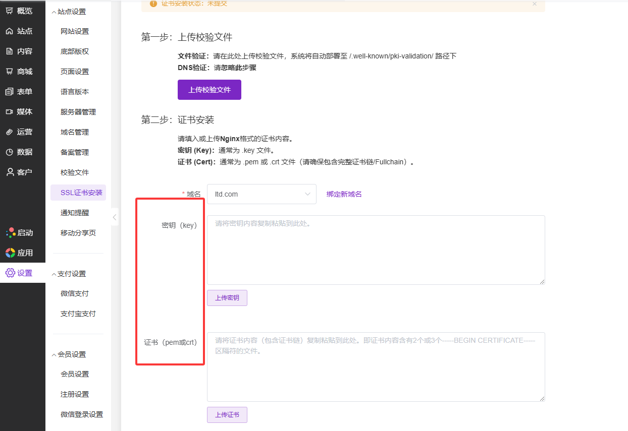Screen dimensions: 628x431
Task: Click the 绑定新域名 link
Action: 344,194
